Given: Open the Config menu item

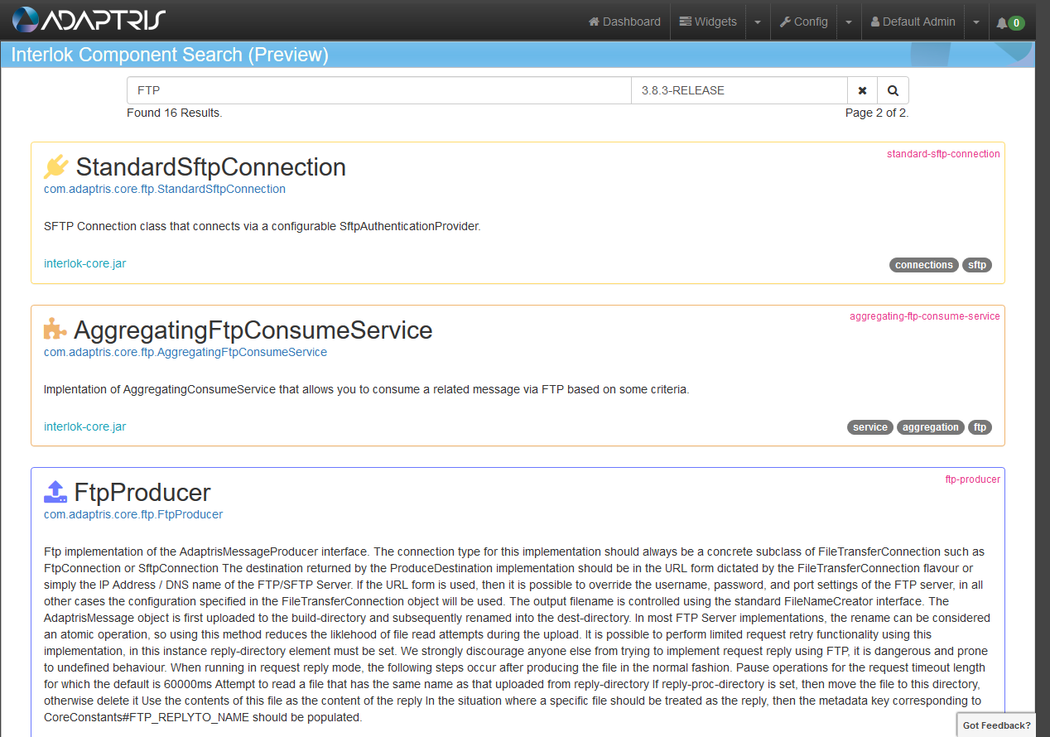Looking at the screenshot, I should click(803, 22).
